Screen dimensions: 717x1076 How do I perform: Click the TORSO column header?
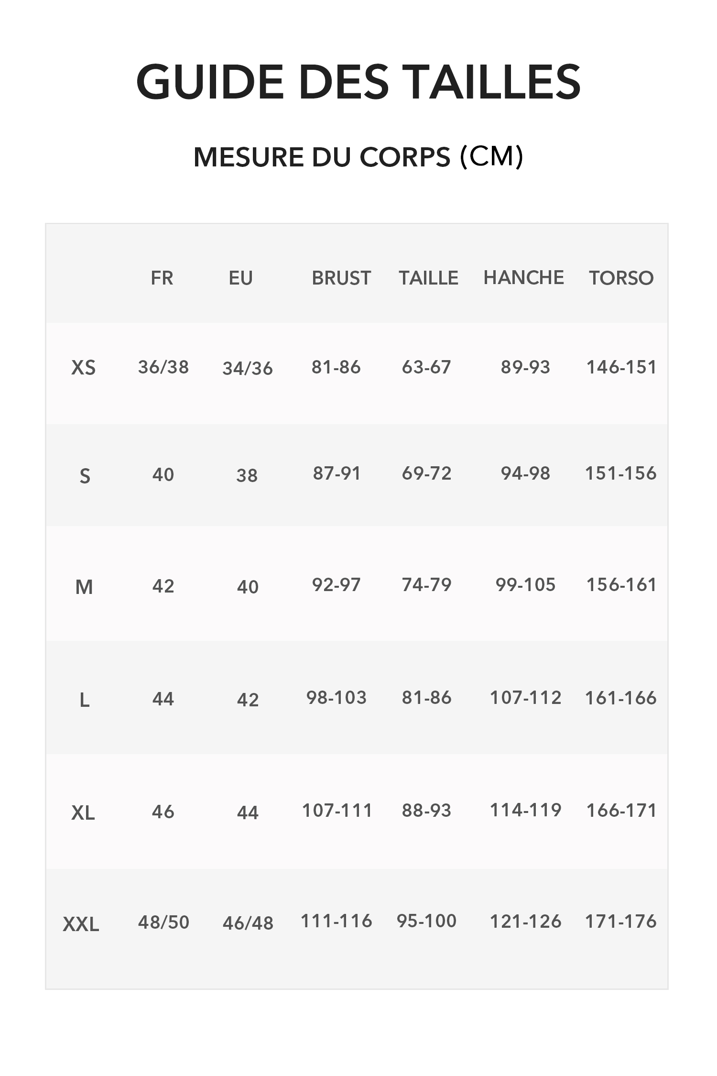tap(621, 278)
